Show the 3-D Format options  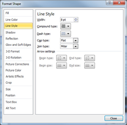pyautogui.click(x=13, y=52)
